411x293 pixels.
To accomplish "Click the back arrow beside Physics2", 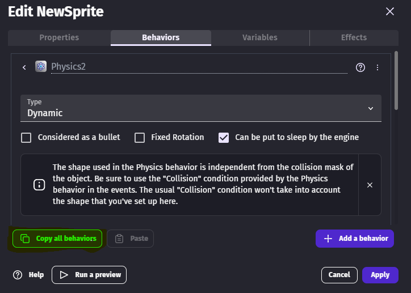I will 24,67.
